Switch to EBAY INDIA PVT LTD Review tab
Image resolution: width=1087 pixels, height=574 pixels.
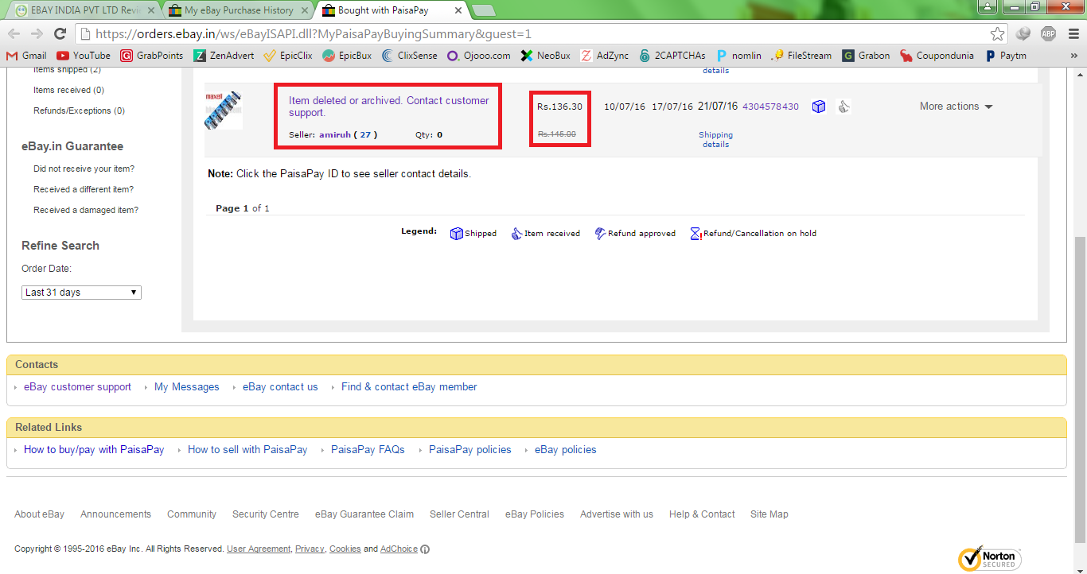[x=84, y=10]
